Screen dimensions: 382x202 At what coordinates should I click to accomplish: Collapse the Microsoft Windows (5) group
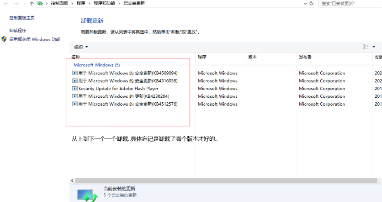pyautogui.click(x=96, y=65)
